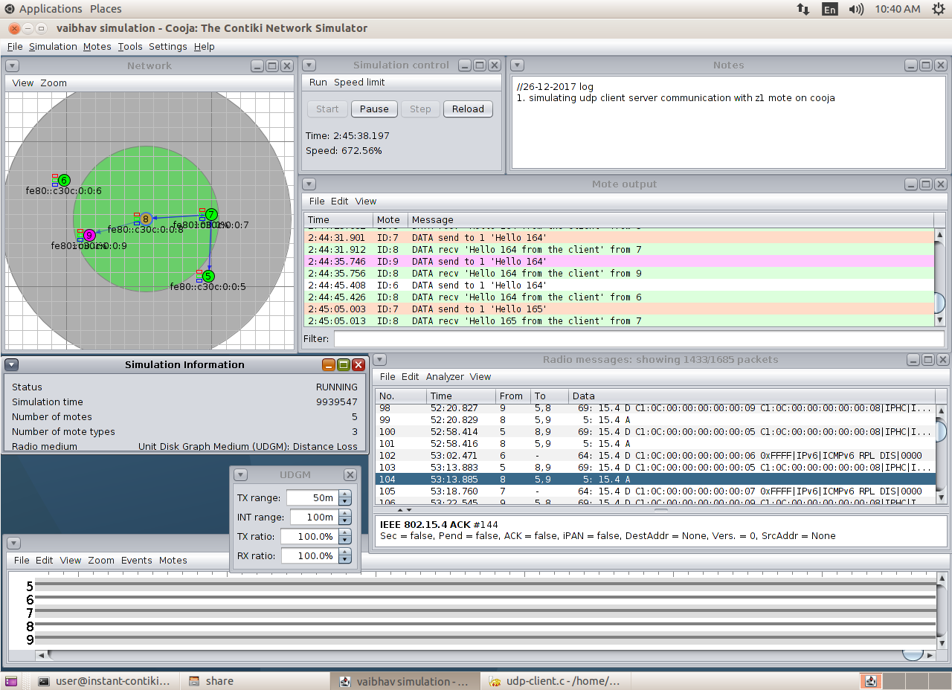
Task: Open Simulation Information window menu arrow
Action: click(12, 365)
